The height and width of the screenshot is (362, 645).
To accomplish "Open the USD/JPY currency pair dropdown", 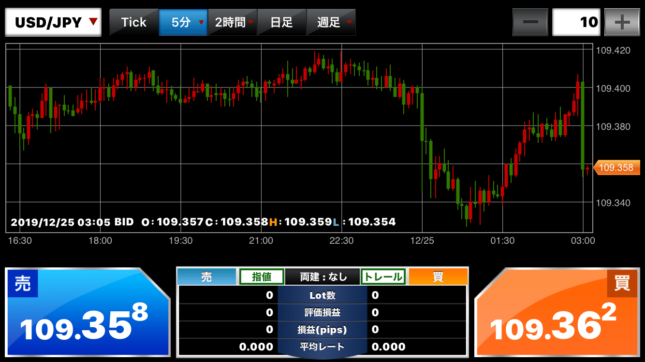I will 53,22.
